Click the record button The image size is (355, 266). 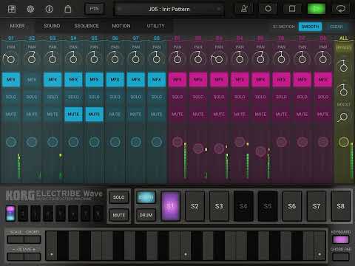(x=268, y=9)
